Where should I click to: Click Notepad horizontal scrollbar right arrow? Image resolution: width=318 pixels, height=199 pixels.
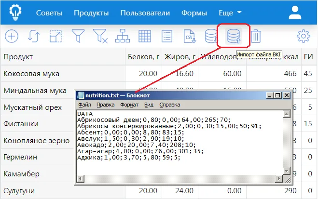pyautogui.click(x=278, y=179)
